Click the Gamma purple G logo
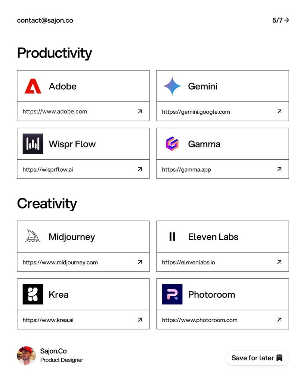This screenshot has width=306, height=382. (172, 144)
